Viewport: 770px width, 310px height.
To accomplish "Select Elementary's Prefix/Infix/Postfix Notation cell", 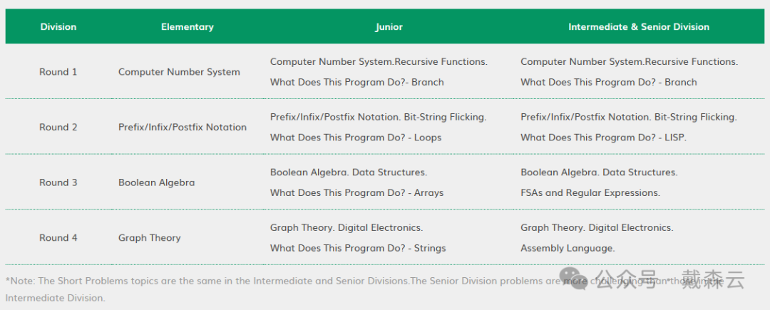I will coord(183,128).
